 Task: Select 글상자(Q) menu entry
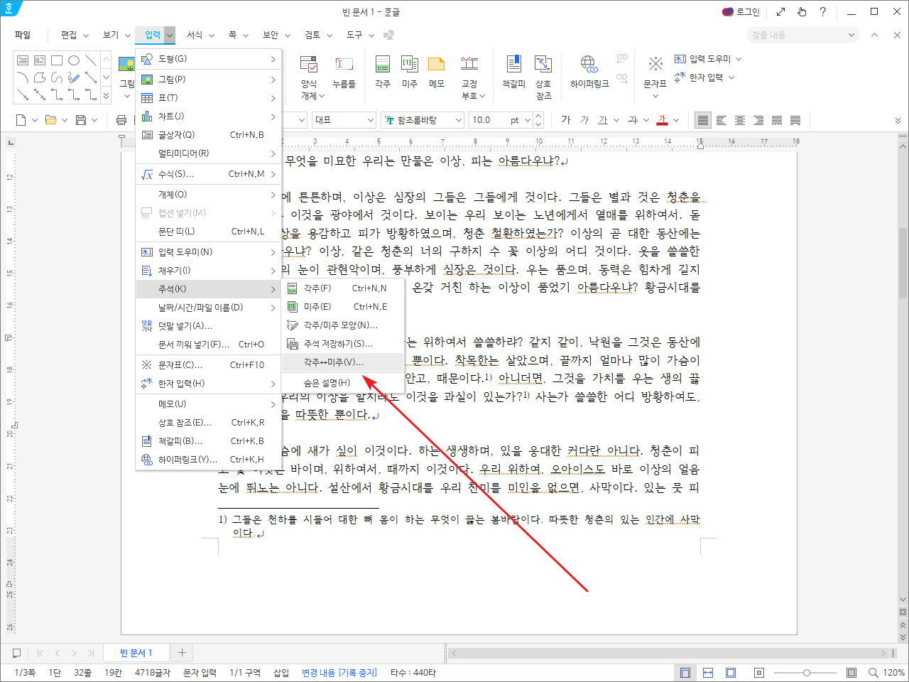point(209,135)
